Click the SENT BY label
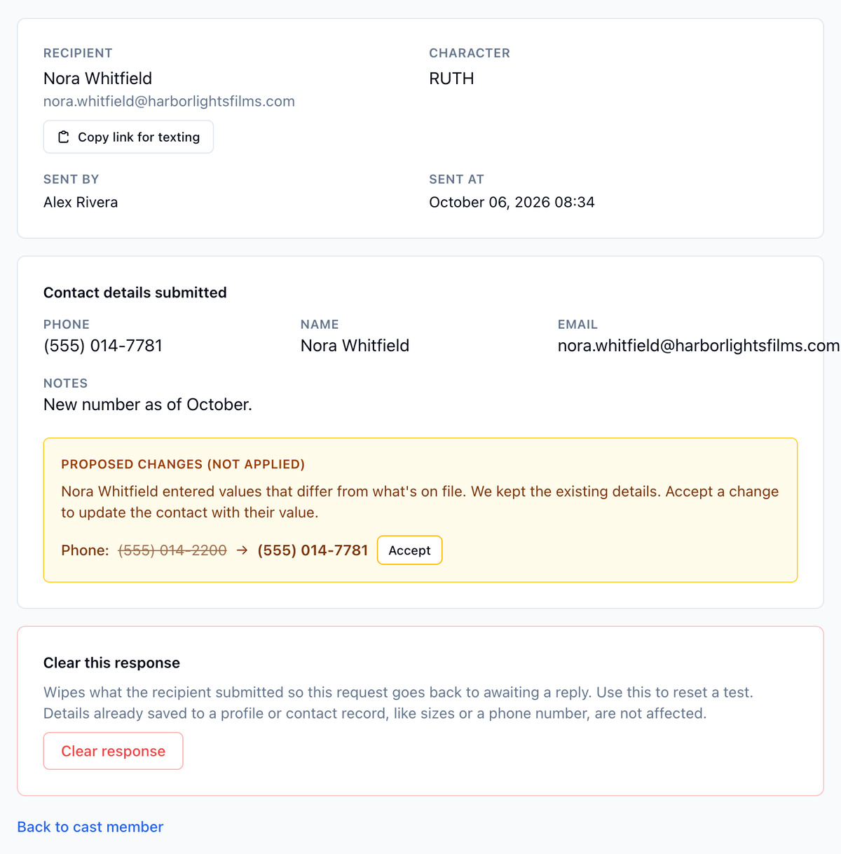The height and width of the screenshot is (854, 841). (71, 179)
